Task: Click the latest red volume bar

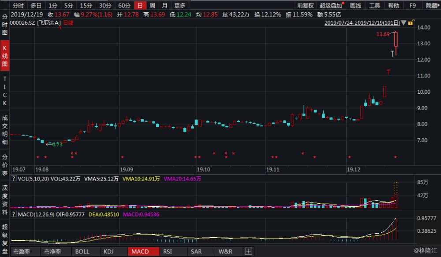Action: point(396,201)
